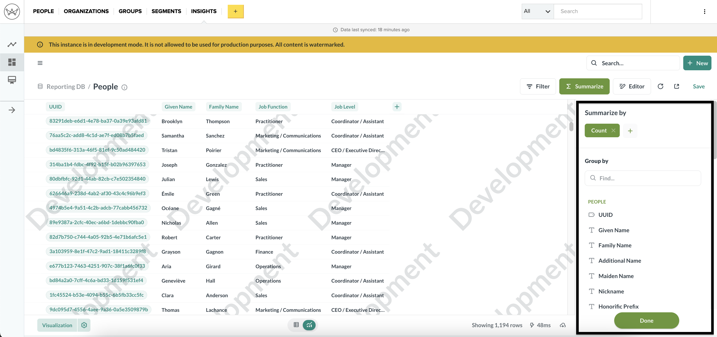Save the question
This screenshot has height=337, width=717.
(699, 86)
